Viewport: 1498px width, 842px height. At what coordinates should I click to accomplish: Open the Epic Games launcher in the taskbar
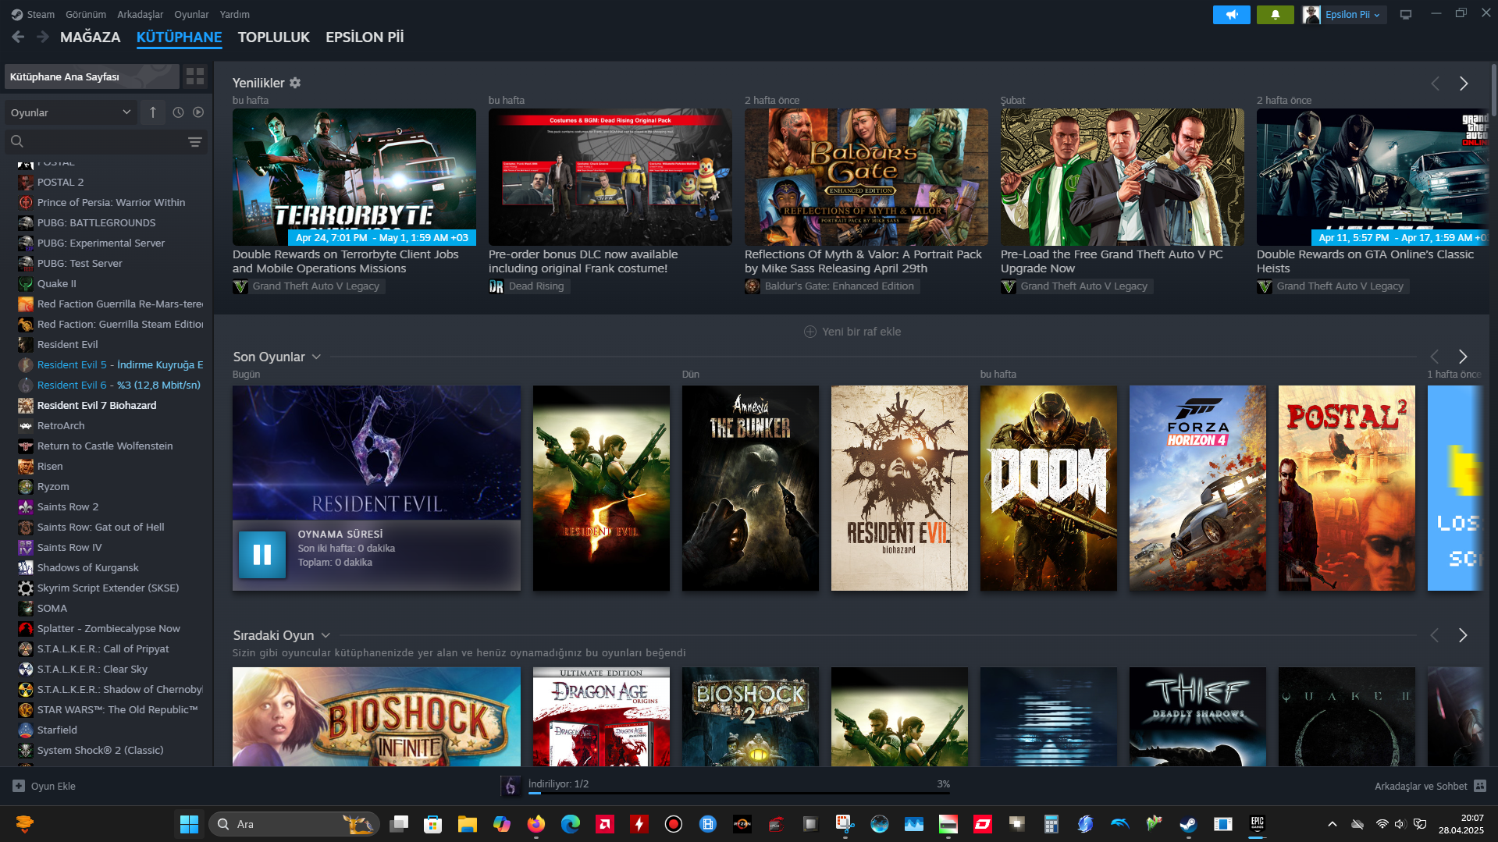point(1257,824)
